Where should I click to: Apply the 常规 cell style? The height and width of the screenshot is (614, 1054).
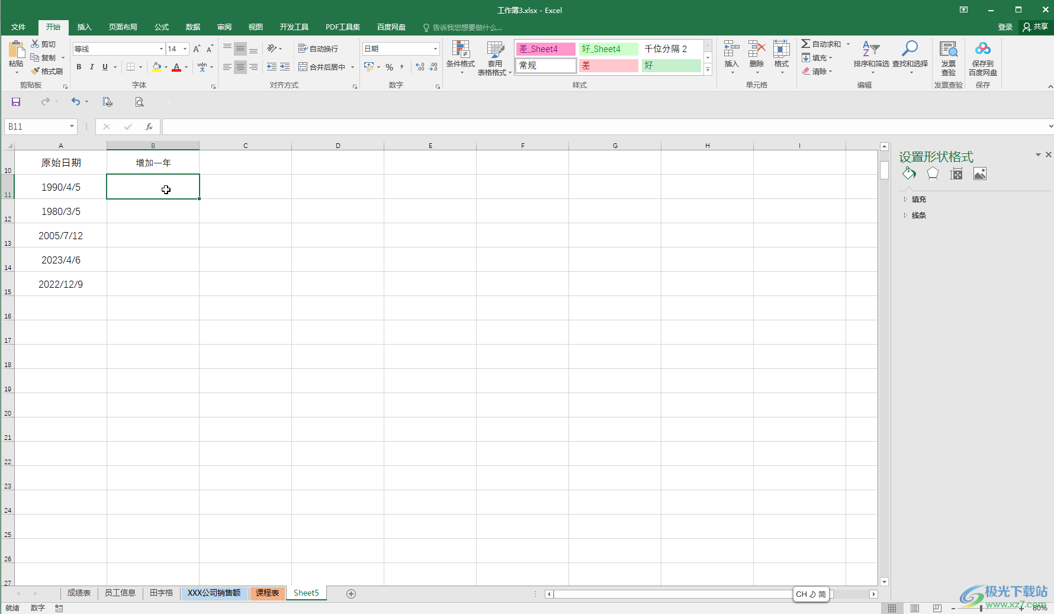tap(545, 65)
